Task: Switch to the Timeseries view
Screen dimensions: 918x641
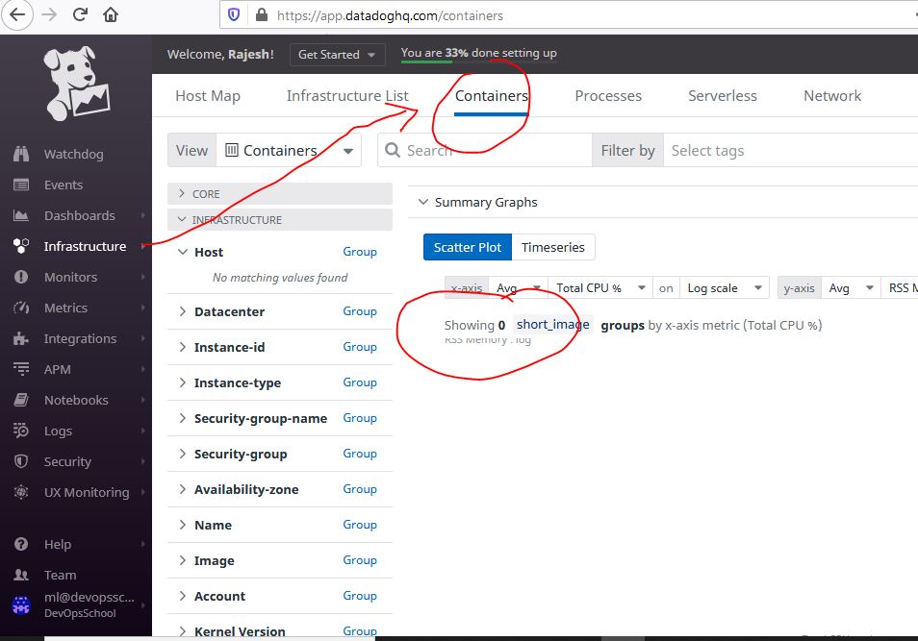Action: pos(553,246)
